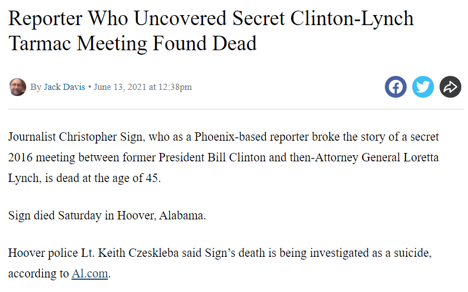Share the article on Facebook

click(x=395, y=87)
